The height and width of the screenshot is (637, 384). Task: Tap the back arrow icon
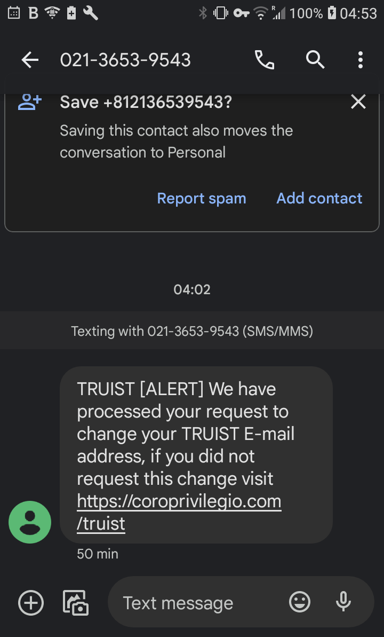30,60
